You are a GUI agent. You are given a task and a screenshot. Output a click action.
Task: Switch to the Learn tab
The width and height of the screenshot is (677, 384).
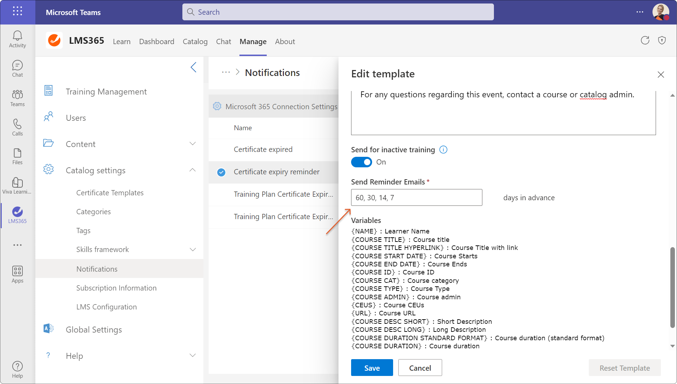pyautogui.click(x=122, y=42)
